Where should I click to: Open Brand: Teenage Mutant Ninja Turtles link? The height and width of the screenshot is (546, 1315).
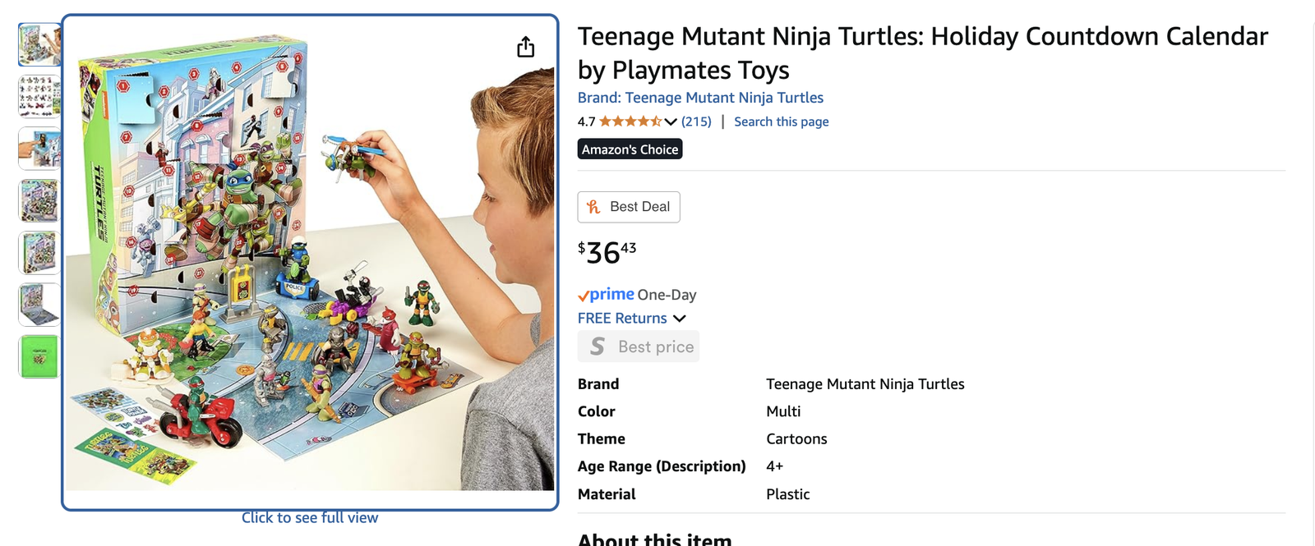coord(700,98)
